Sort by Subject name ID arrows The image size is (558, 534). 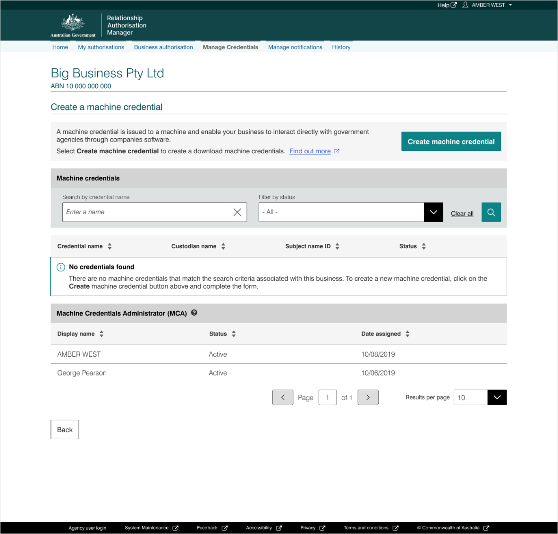[x=337, y=246]
